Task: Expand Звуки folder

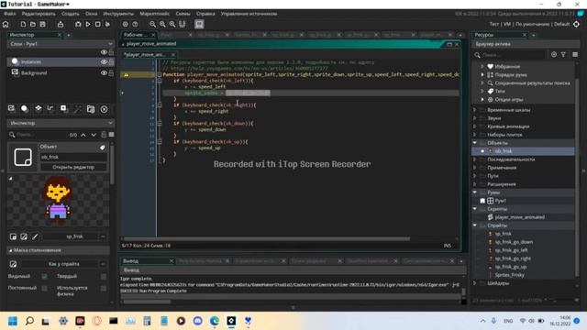Action: coord(475,118)
